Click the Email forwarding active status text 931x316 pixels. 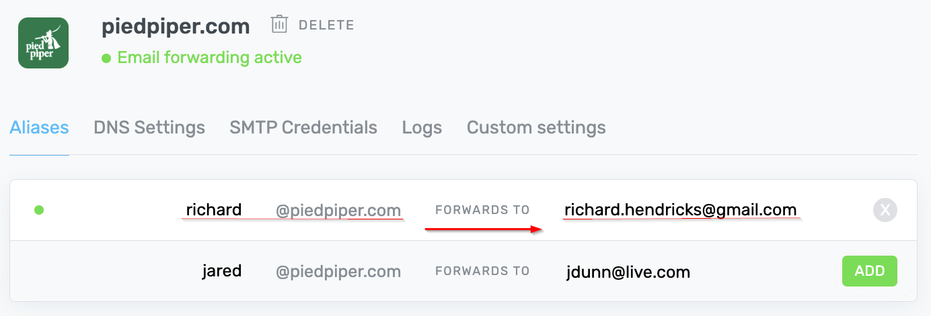pyautogui.click(x=209, y=58)
